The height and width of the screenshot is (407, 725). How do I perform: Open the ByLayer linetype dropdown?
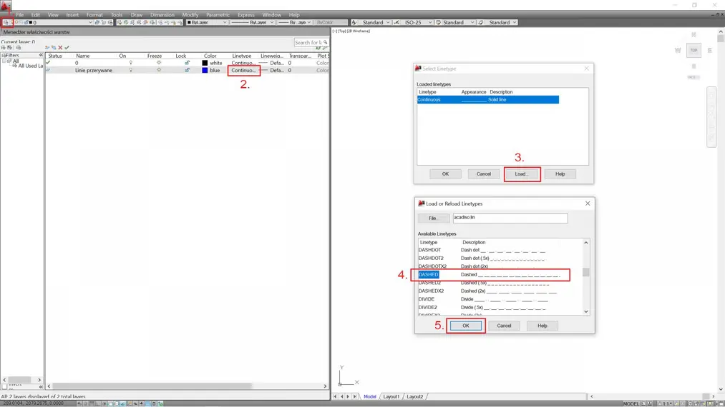[x=271, y=22]
